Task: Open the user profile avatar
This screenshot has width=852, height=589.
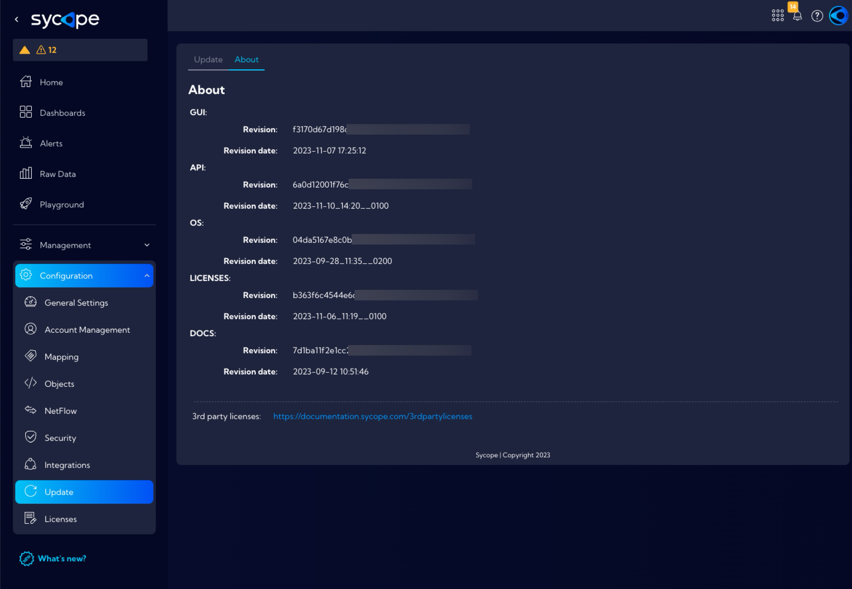Action: pyautogui.click(x=839, y=16)
